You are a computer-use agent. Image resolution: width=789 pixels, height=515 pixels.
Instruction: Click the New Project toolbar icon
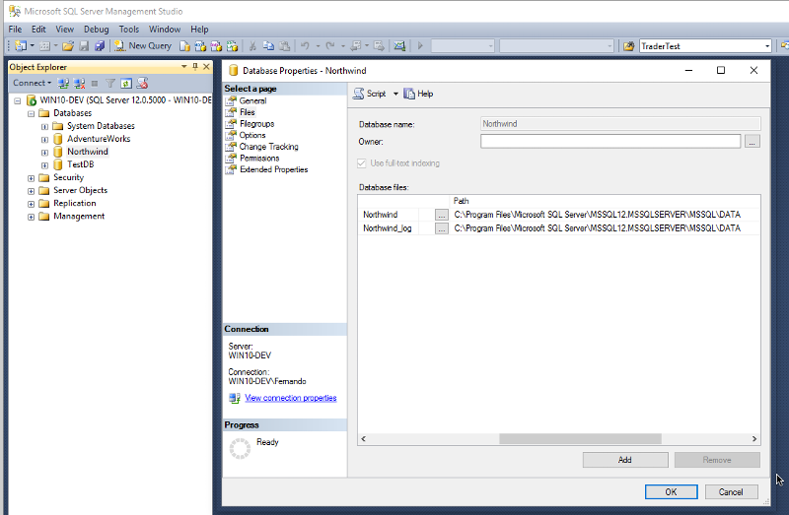[21, 45]
